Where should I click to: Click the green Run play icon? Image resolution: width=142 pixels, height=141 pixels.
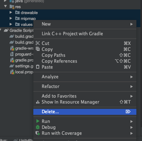pyautogui.click(x=38, y=121)
